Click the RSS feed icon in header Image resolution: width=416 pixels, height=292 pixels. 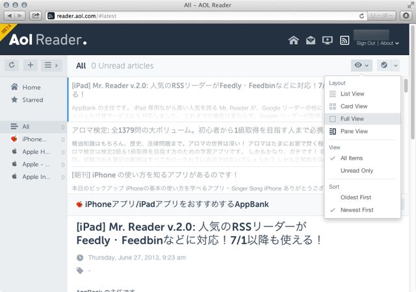pyautogui.click(x=344, y=40)
